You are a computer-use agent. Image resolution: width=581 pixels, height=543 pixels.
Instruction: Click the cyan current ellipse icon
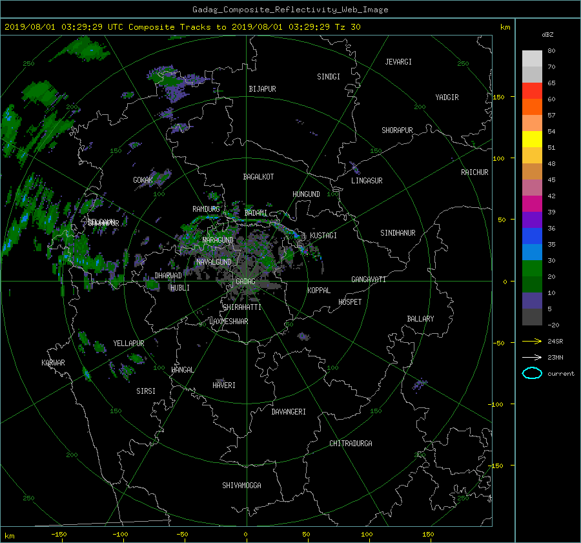pyautogui.click(x=532, y=373)
